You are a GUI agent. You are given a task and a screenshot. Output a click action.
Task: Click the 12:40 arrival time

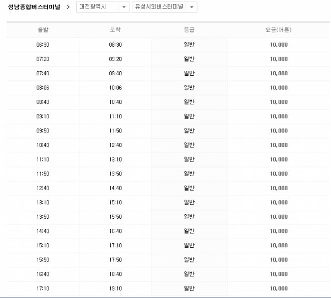[x=115, y=145]
